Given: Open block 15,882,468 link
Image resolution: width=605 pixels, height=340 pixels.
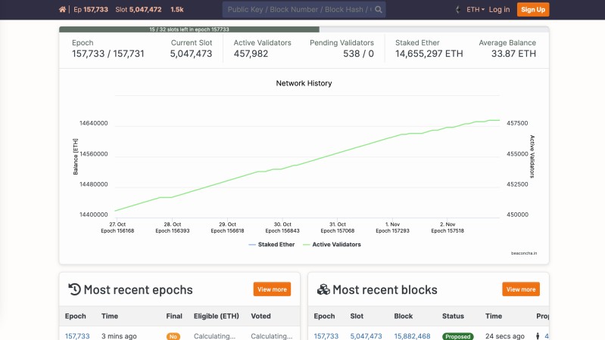Looking at the screenshot, I should [412, 336].
